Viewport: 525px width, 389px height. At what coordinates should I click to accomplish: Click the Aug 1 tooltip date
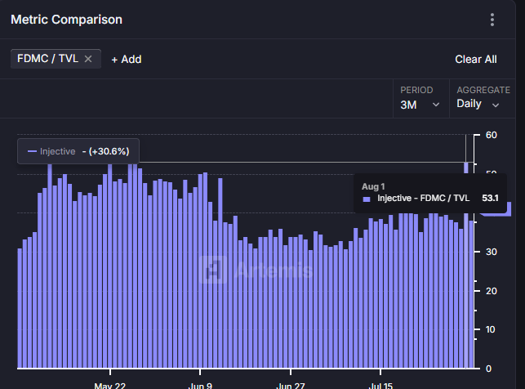[x=373, y=186]
